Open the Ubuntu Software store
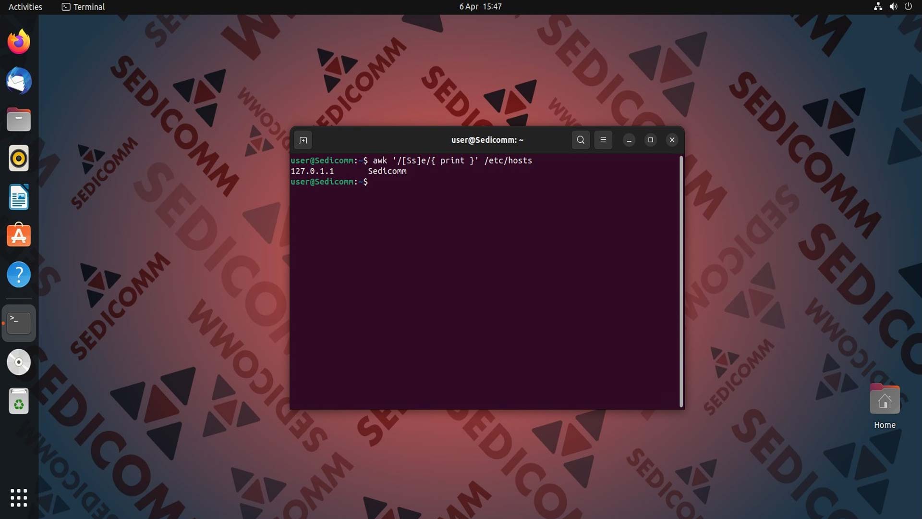The height and width of the screenshot is (519, 922). (x=19, y=235)
